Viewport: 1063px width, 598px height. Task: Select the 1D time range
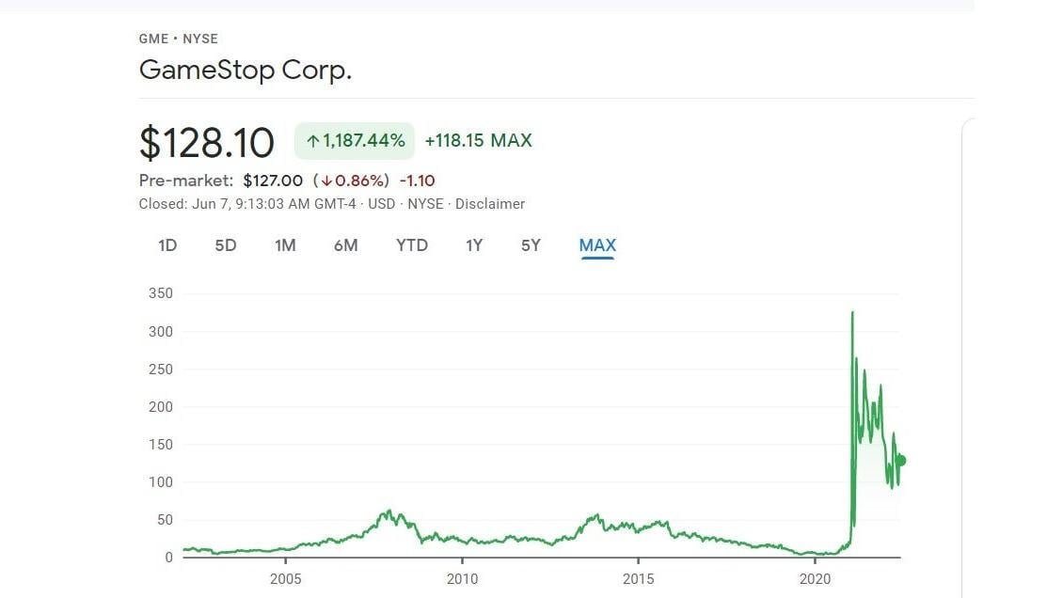(167, 244)
